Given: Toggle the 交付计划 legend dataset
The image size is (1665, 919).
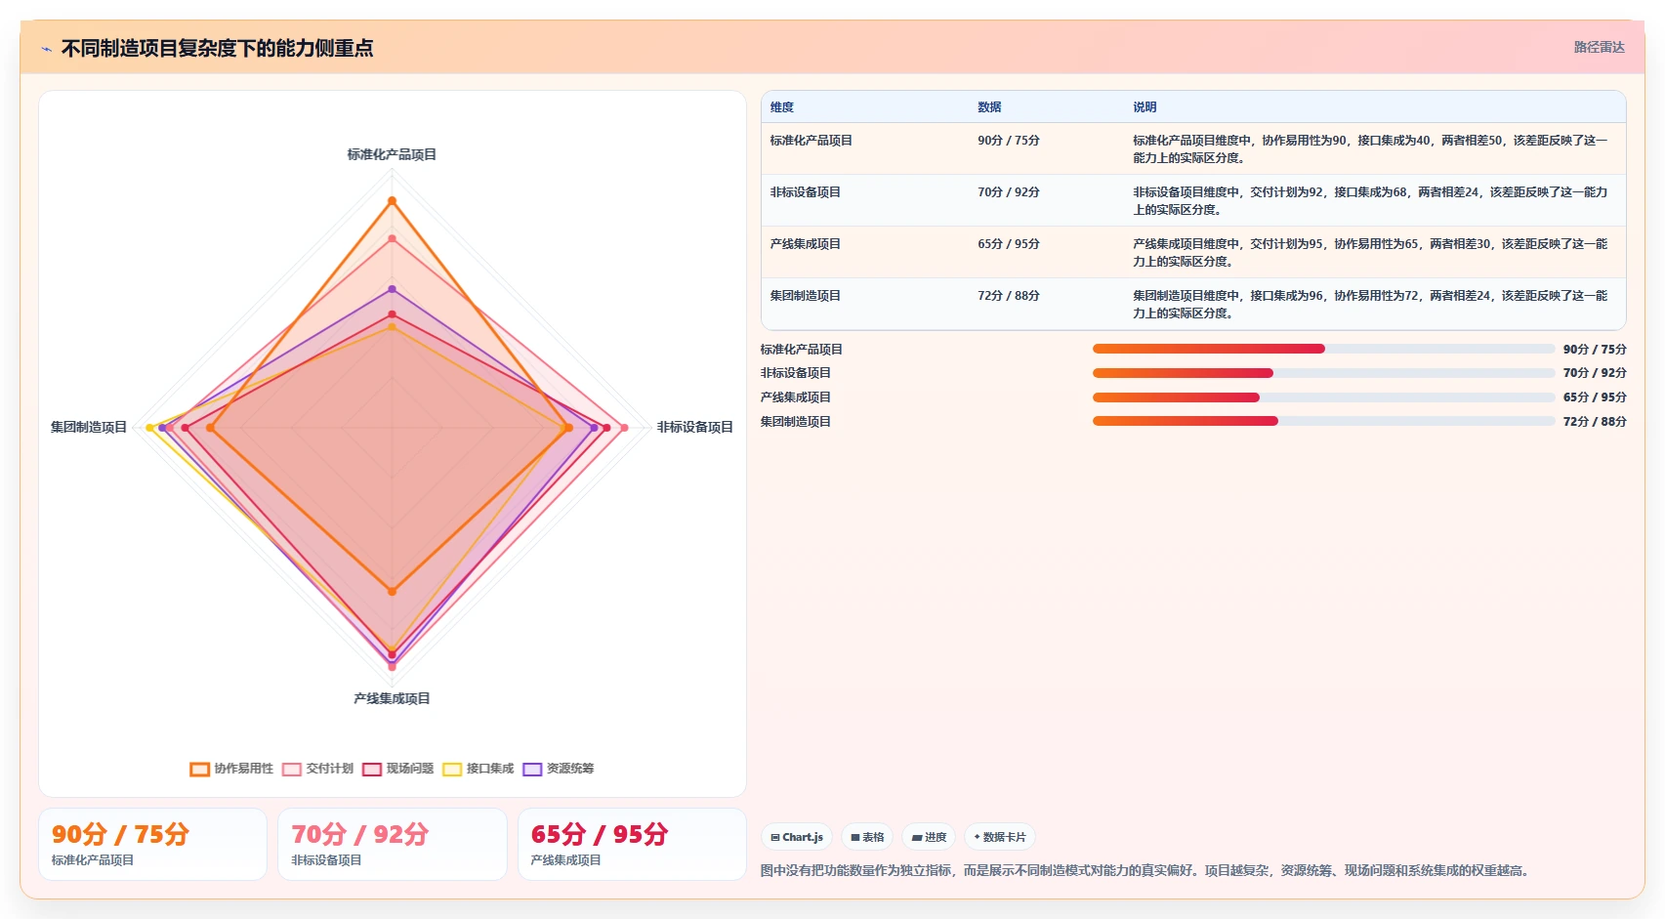Looking at the screenshot, I should coord(318,769).
